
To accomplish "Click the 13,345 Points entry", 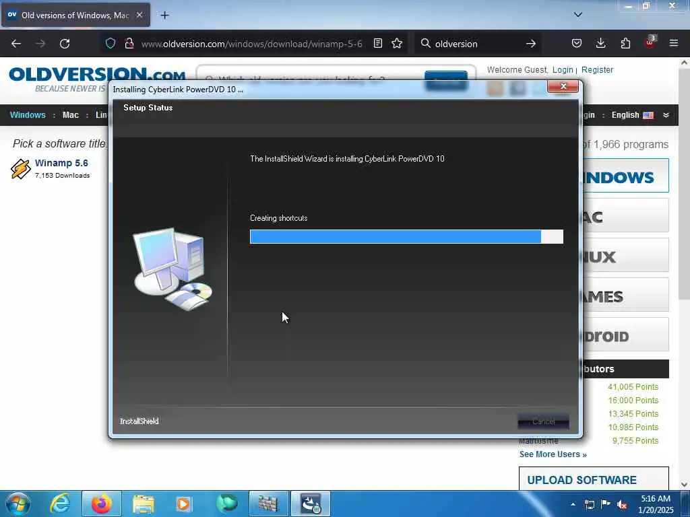I will click(x=633, y=414).
